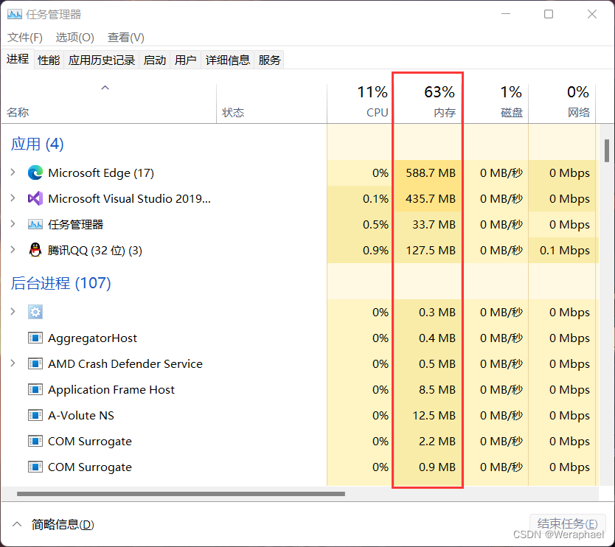The height and width of the screenshot is (547, 615).
Task: Click the Microsoft Edge icon
Action: point(35,173)
